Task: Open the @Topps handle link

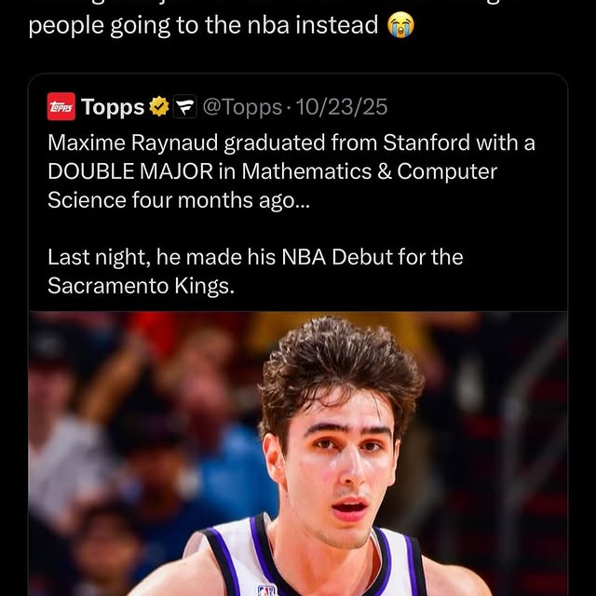Action: 241,108
